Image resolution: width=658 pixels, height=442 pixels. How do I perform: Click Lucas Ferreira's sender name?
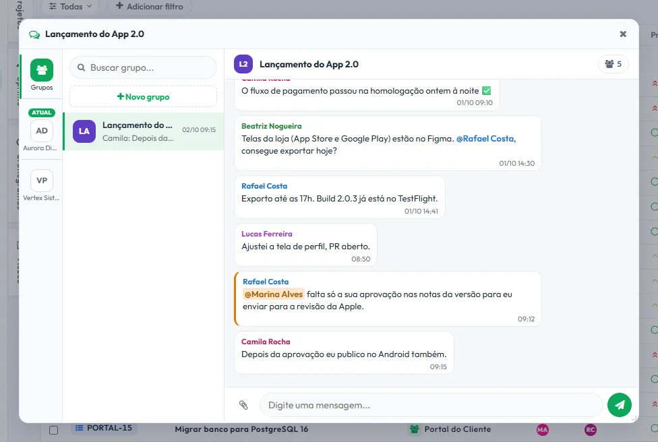pos(267,234)
